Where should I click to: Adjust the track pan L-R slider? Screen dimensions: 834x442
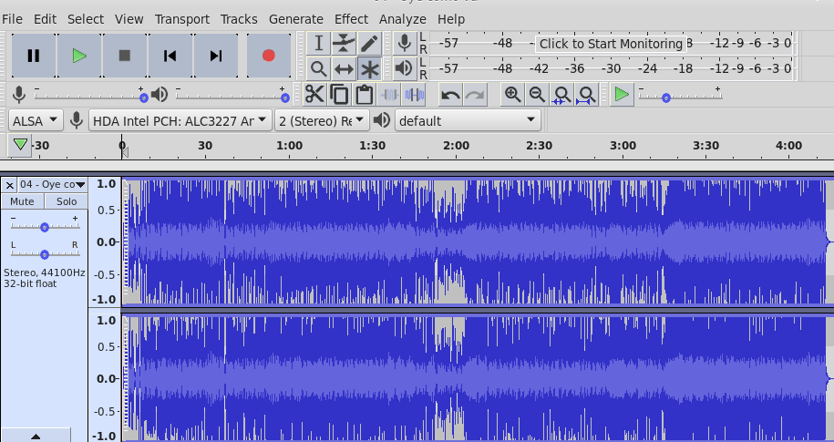click(46, 254)
